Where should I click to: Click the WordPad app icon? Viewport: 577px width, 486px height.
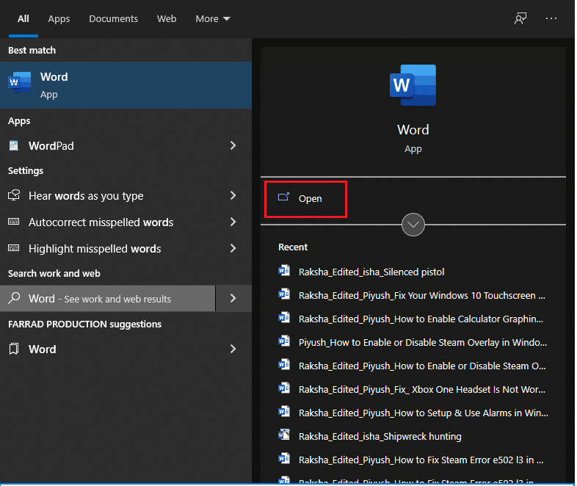(x=14, y=146)
